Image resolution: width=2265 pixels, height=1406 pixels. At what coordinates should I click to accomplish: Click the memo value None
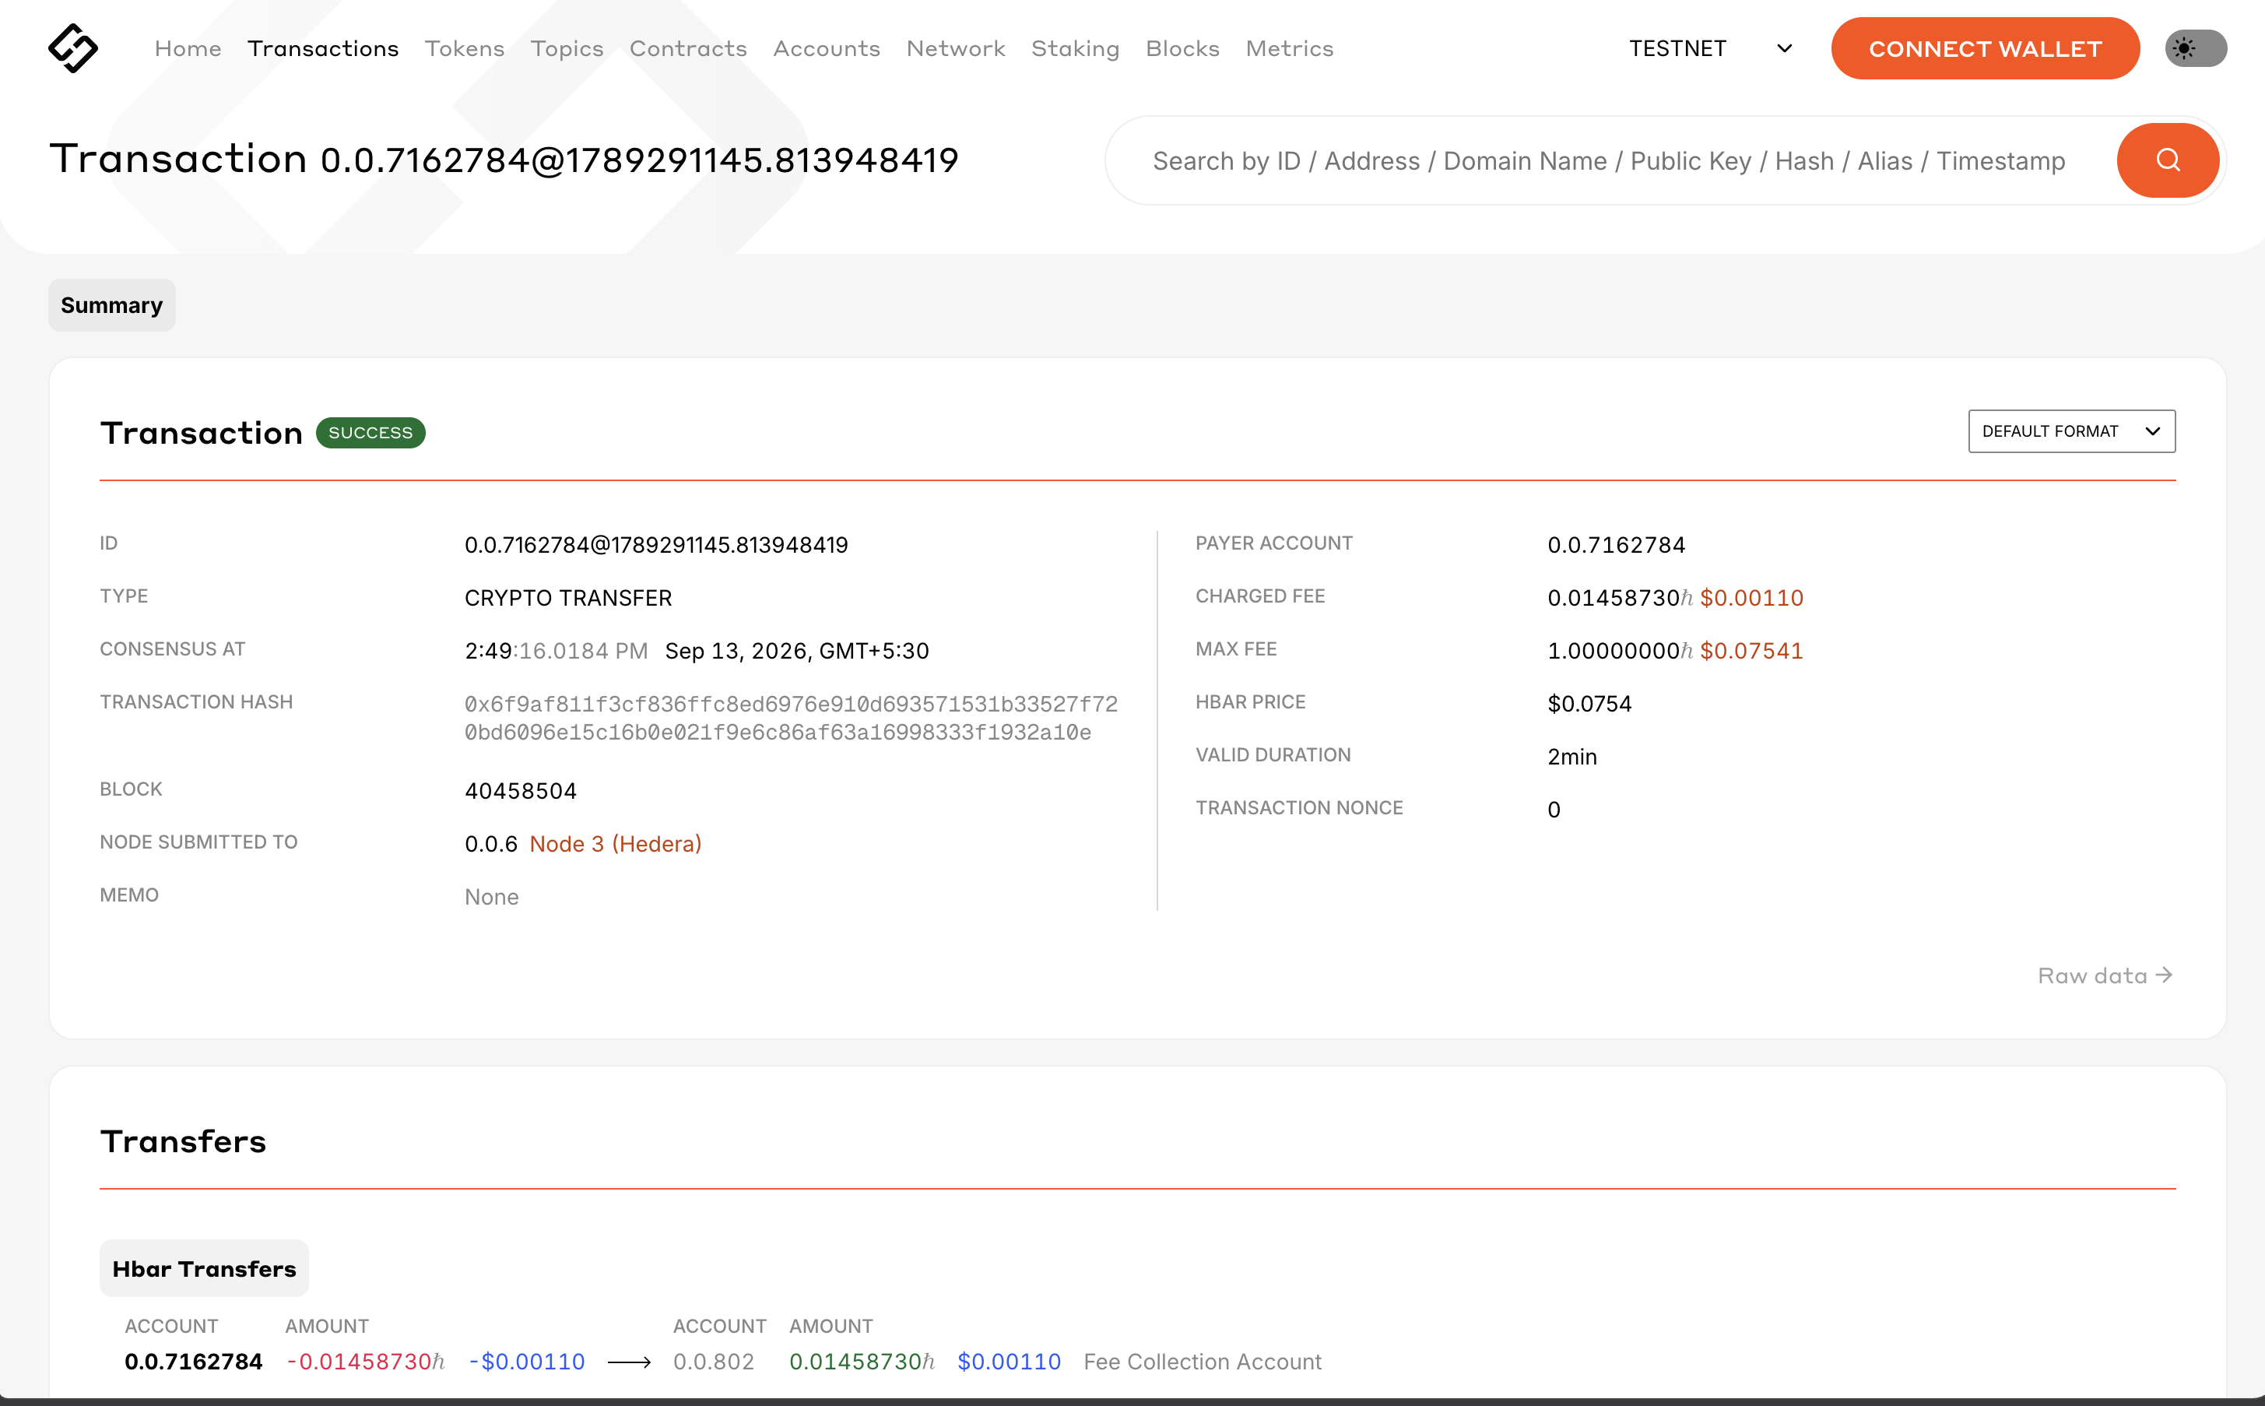click(x=490, y=898)
